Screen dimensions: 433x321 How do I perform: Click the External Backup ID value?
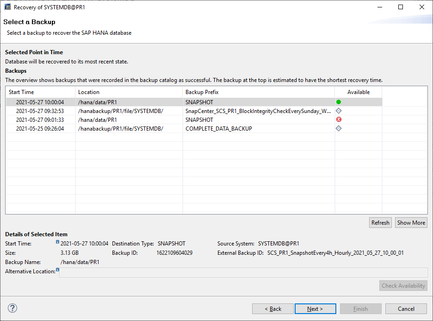pos(335,253)
